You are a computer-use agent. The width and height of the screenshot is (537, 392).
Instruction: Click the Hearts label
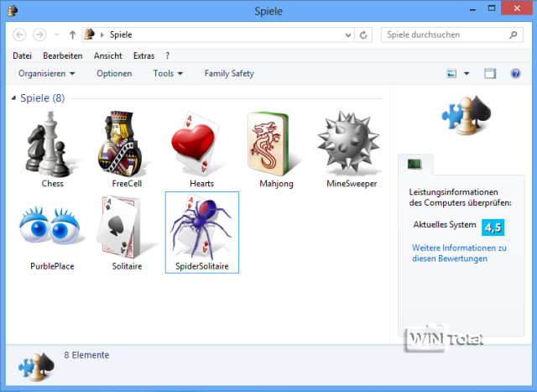click(201, 183)
